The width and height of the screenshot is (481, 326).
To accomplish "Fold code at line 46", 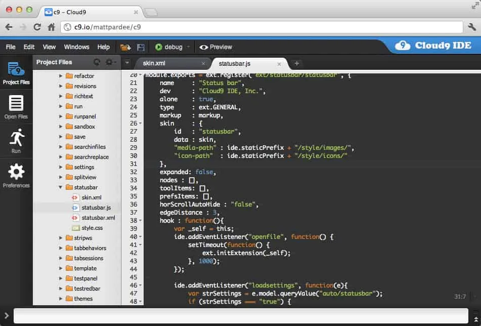I will [x=140, y=285].
